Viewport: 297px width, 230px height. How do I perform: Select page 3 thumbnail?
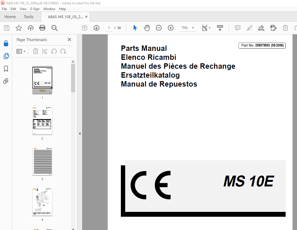(x=42, y=161)
